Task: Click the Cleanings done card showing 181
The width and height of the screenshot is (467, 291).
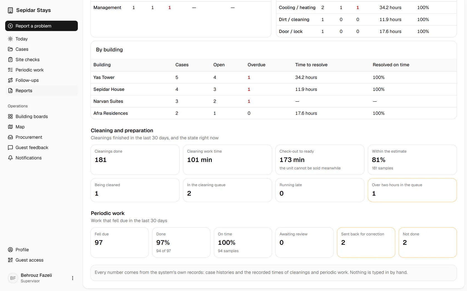Action: [x=135, y=160]
